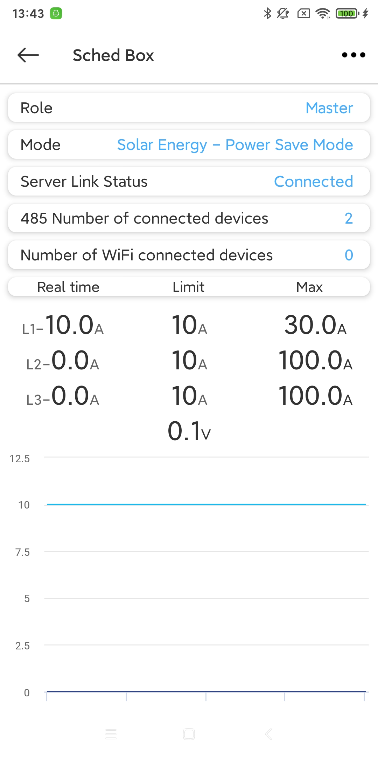The image size is (378, 757).
Task: Tap the L1 max value 30.0A
Action: click(315, 325)
